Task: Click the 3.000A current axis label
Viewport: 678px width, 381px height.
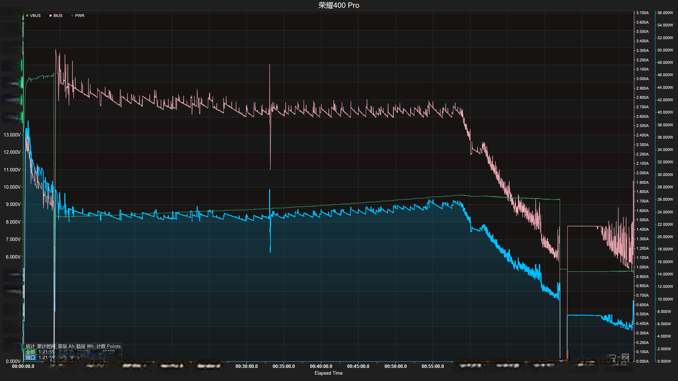Action: 642,79
